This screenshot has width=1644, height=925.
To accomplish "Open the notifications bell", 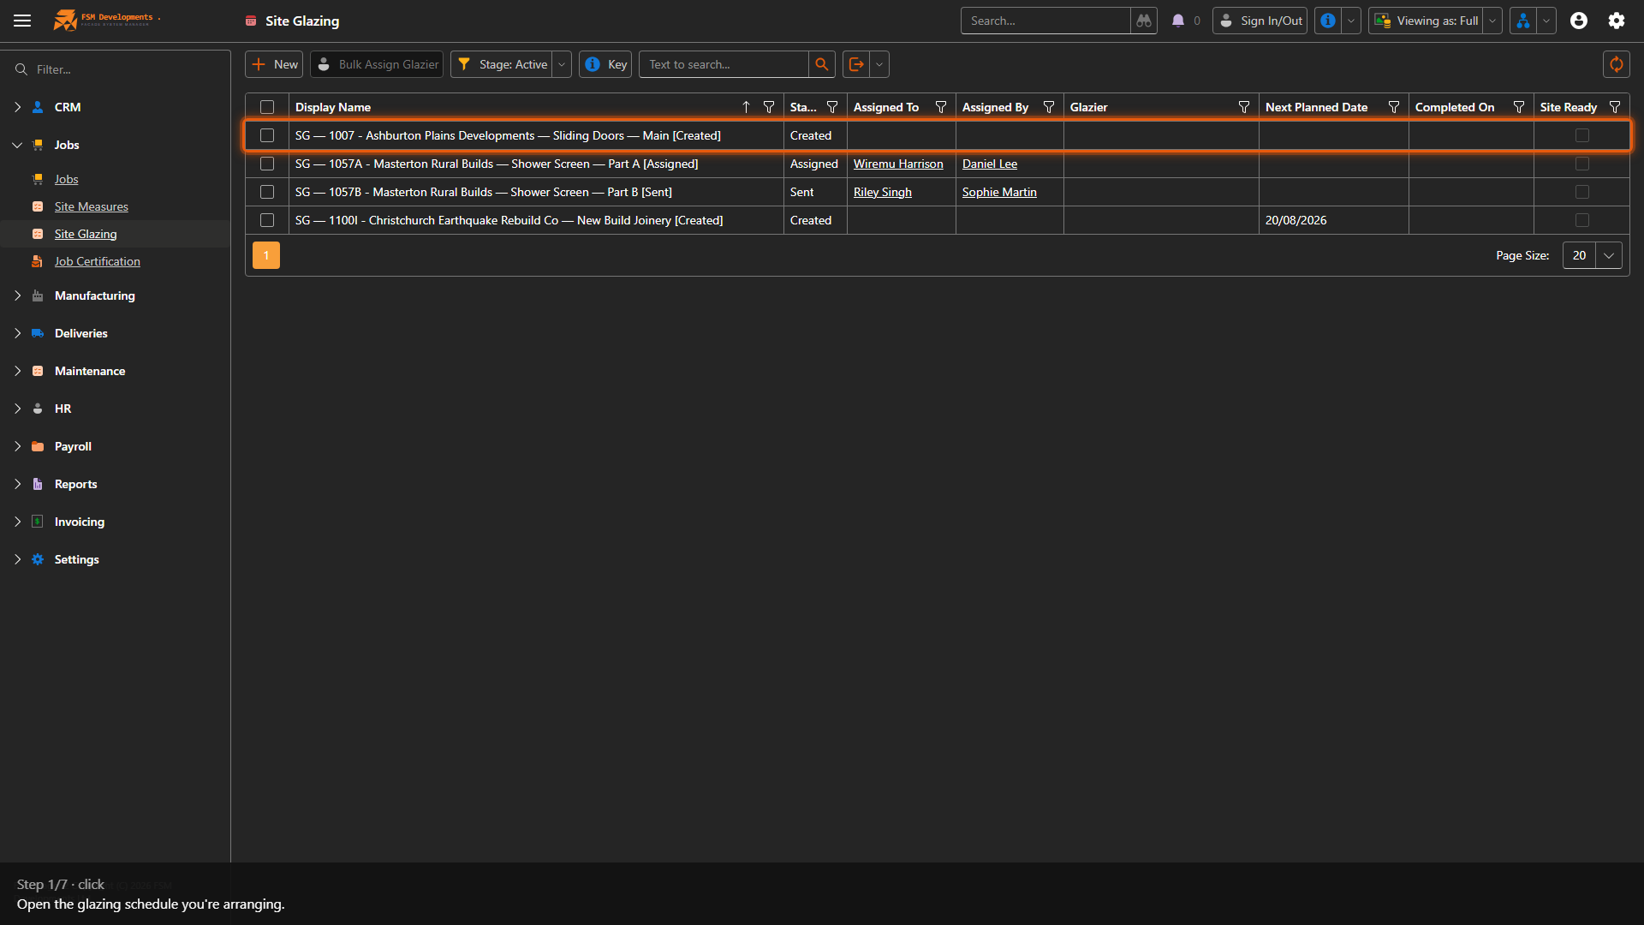I will coord(1178,21).
